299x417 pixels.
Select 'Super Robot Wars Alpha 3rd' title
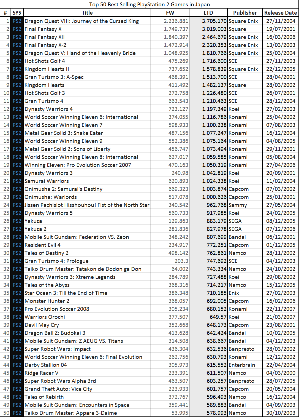[60, 381]
